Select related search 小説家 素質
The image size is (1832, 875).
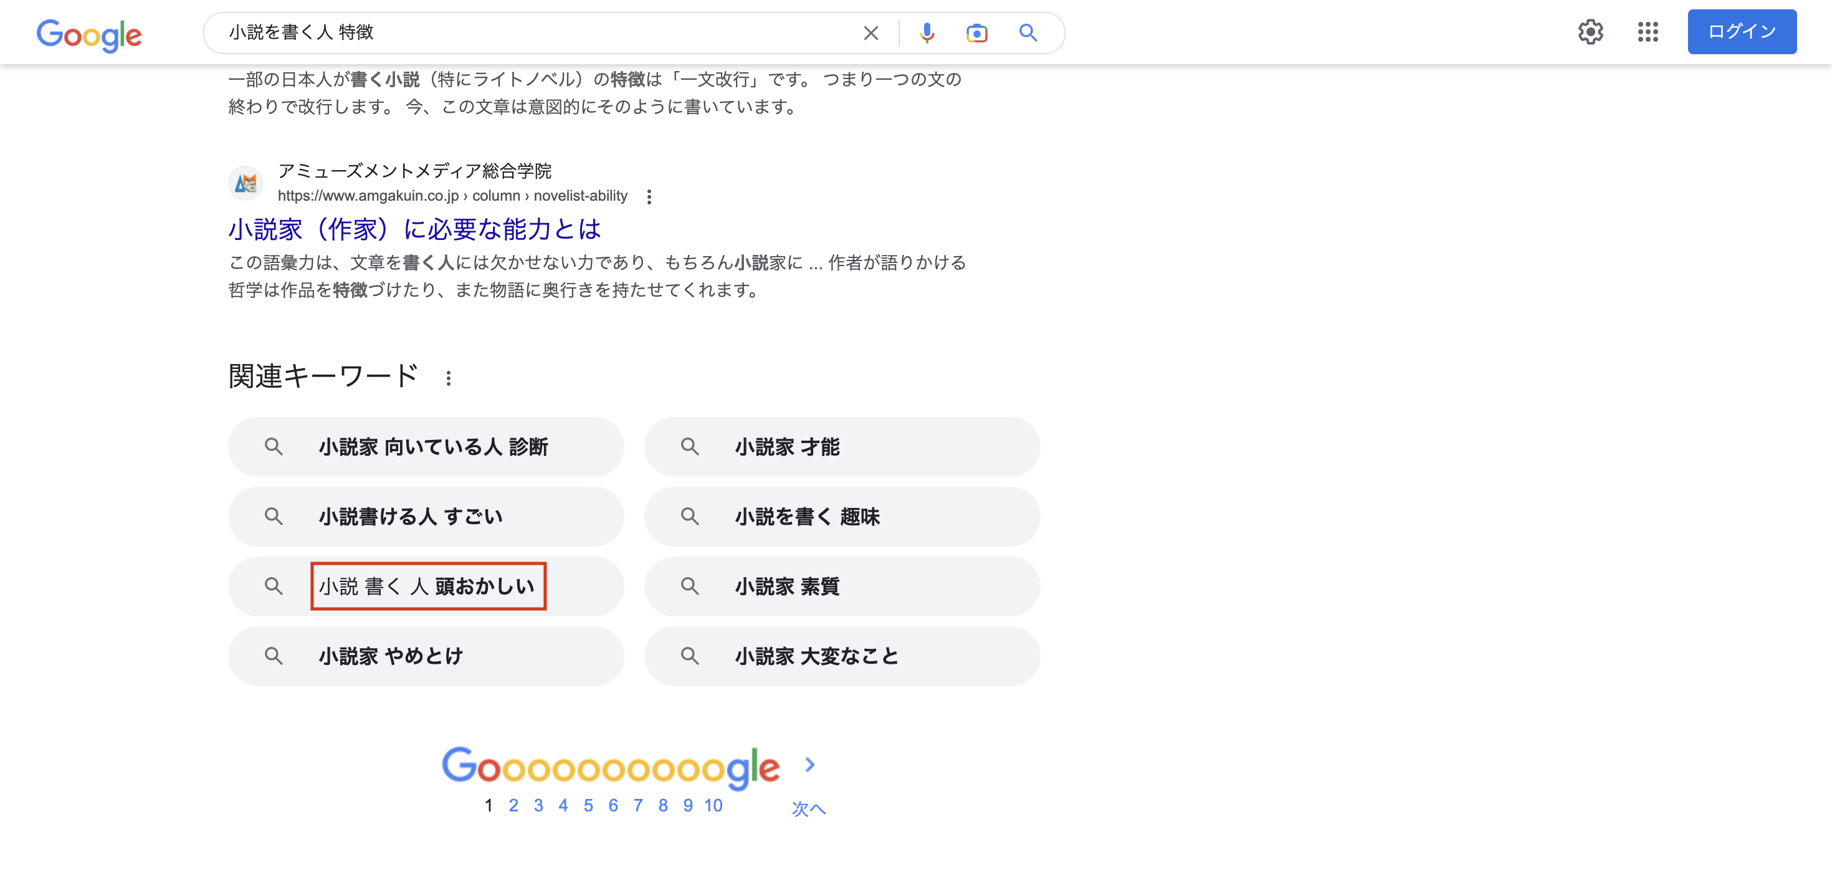pyautogui.click(x=842, y=586)
